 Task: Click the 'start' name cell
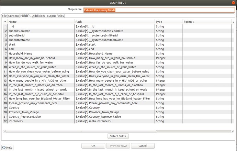pos(41,45)
